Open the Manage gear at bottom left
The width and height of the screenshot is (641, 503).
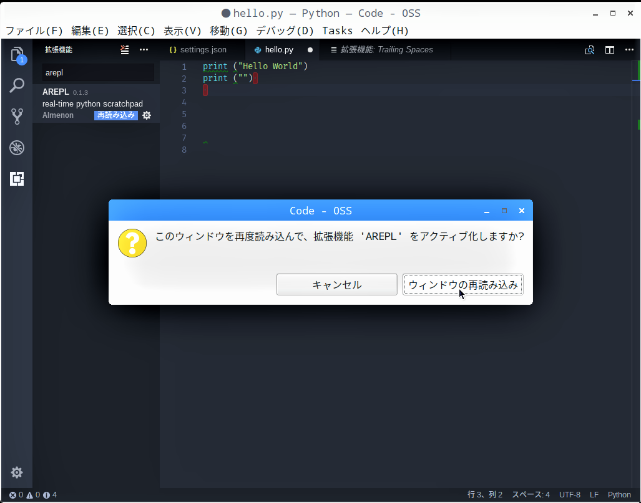pos(17,472)
